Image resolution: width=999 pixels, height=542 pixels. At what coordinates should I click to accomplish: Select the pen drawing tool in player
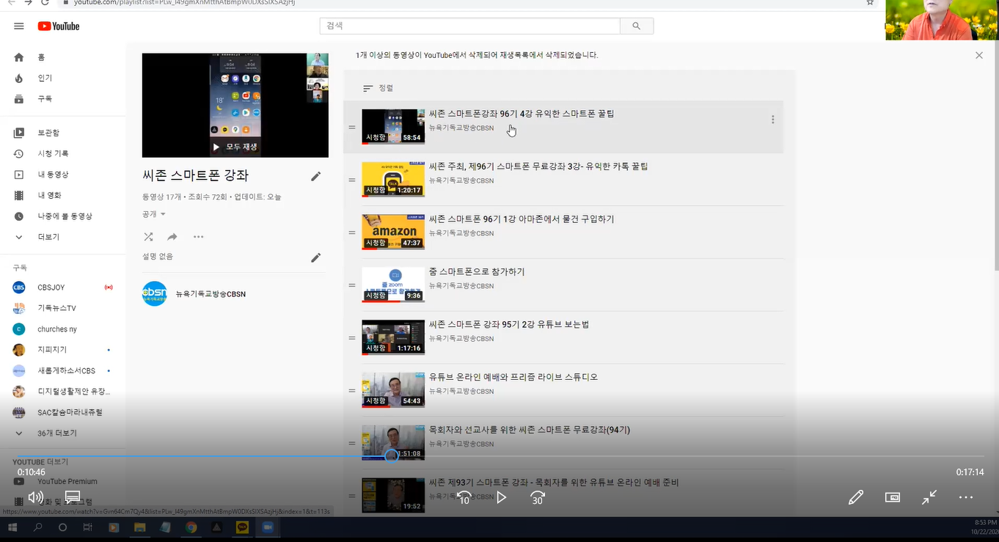tap(855, 497)
